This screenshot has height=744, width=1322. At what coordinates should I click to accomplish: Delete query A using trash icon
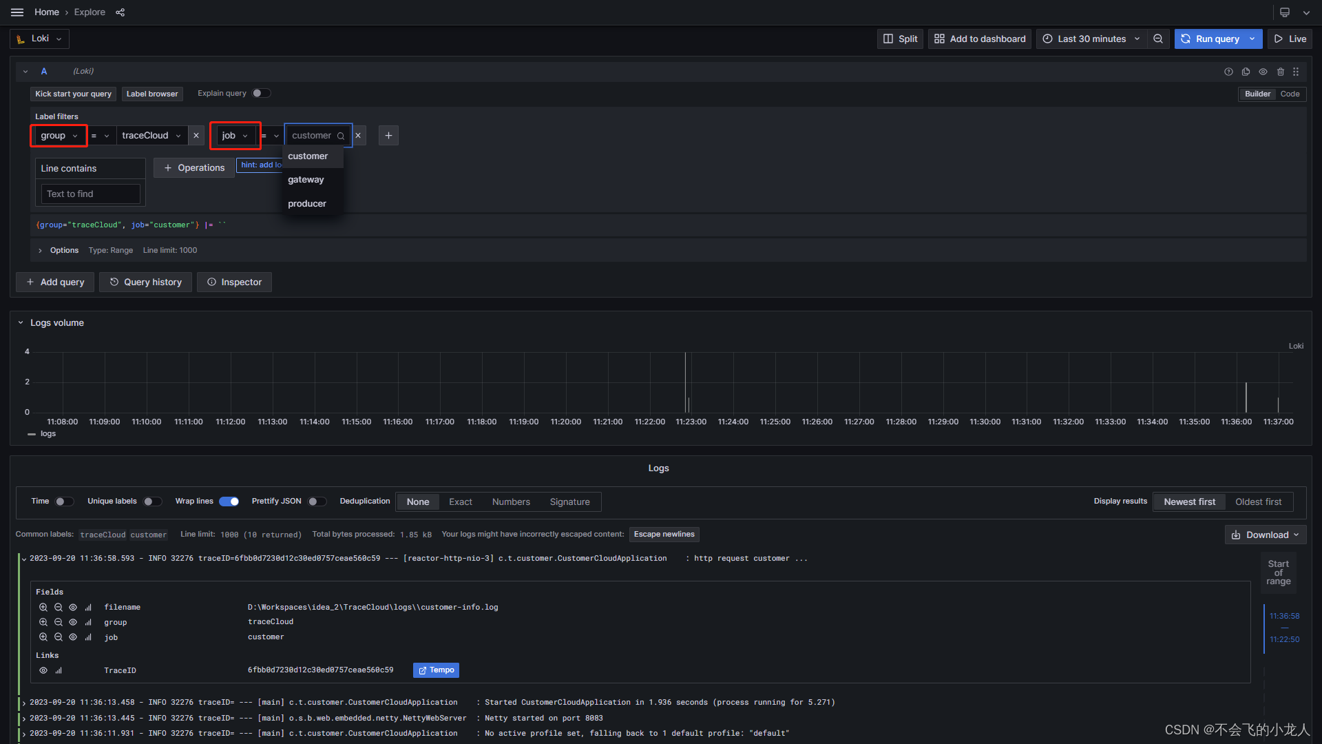tap(1281, 72)
